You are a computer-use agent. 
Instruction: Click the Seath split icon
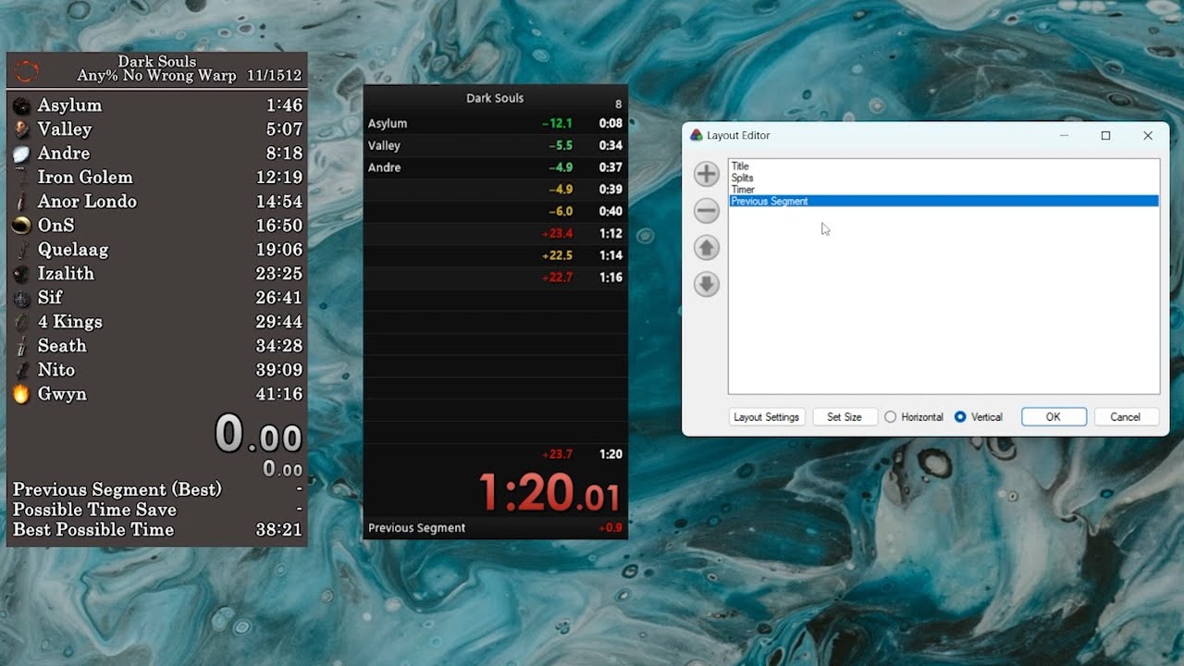(21, 346)
